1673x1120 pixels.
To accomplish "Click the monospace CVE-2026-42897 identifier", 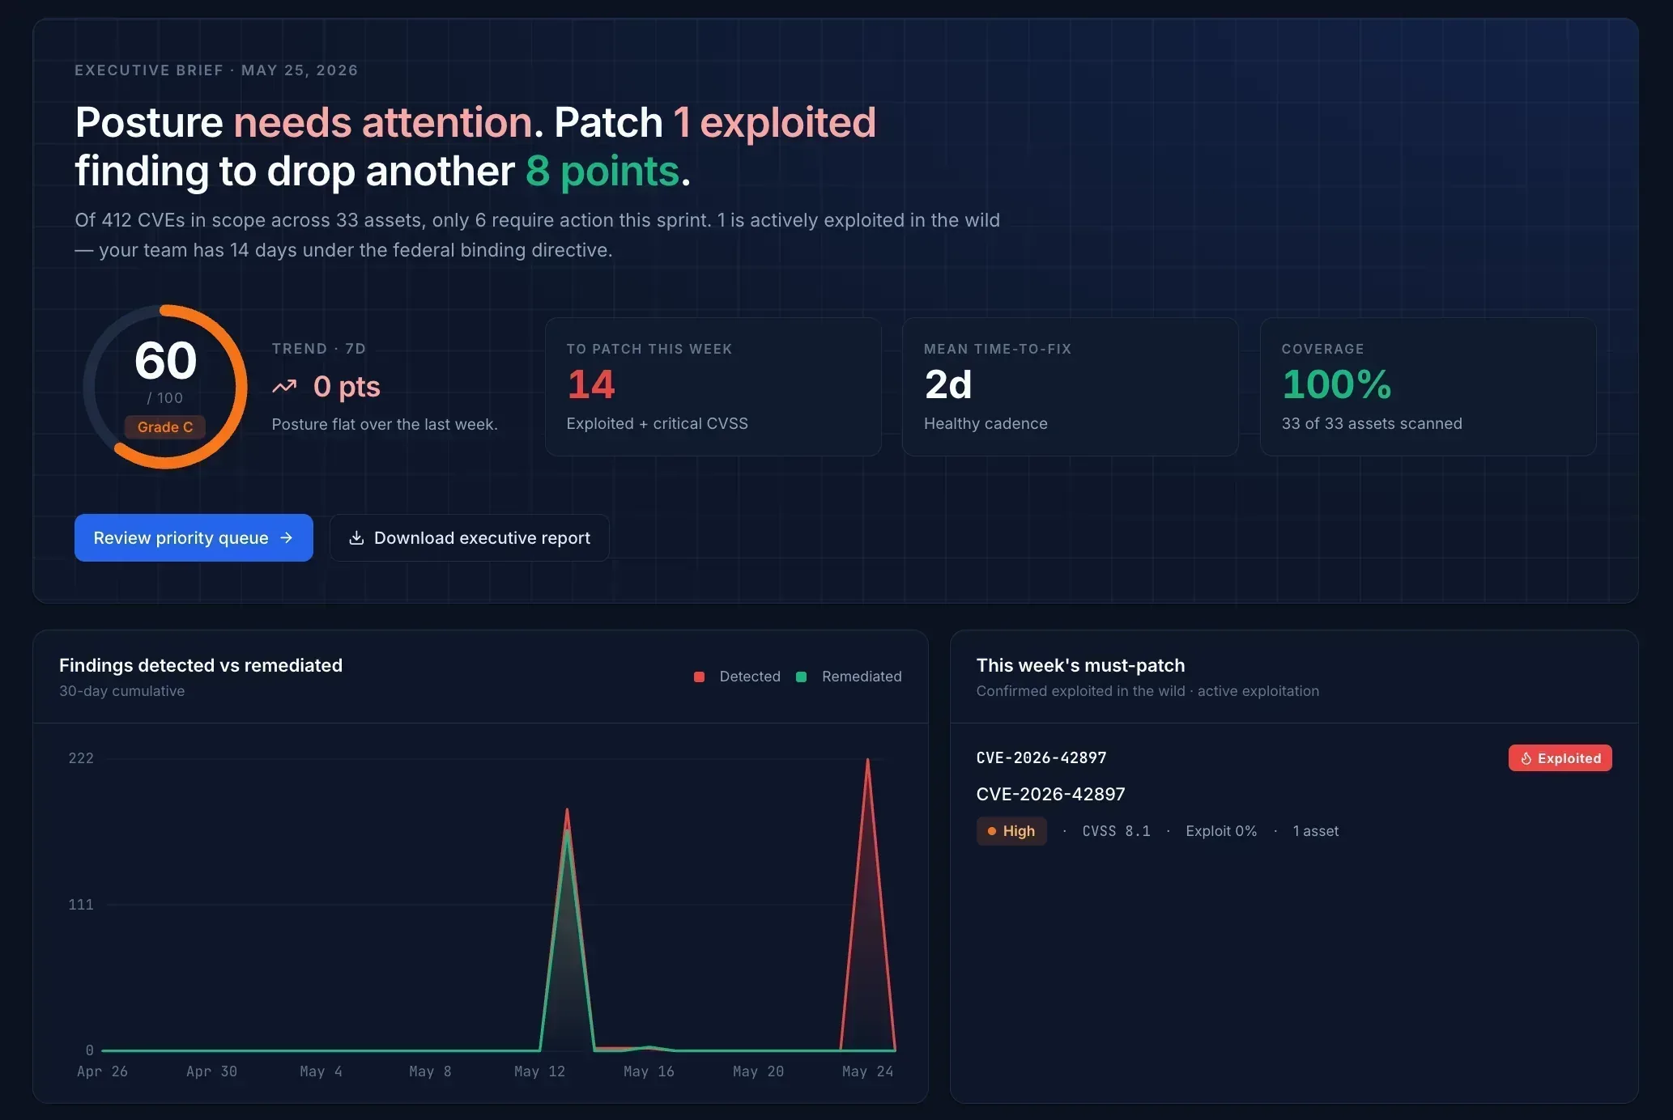I will coord(1041,758).
